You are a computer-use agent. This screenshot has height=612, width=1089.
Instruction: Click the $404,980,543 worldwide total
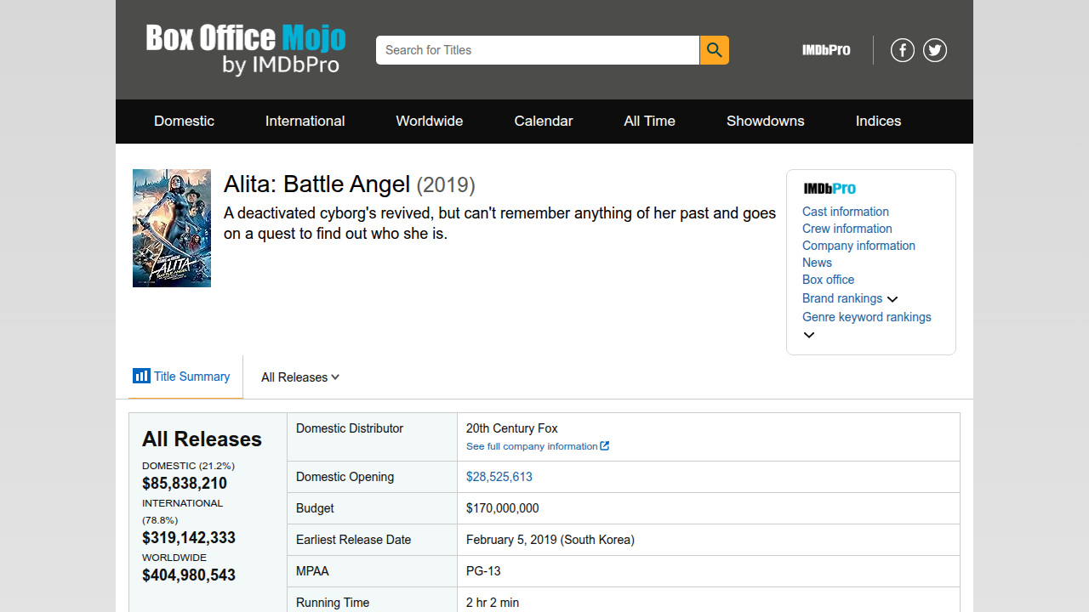pyautogui.click(x=189, y=575)
